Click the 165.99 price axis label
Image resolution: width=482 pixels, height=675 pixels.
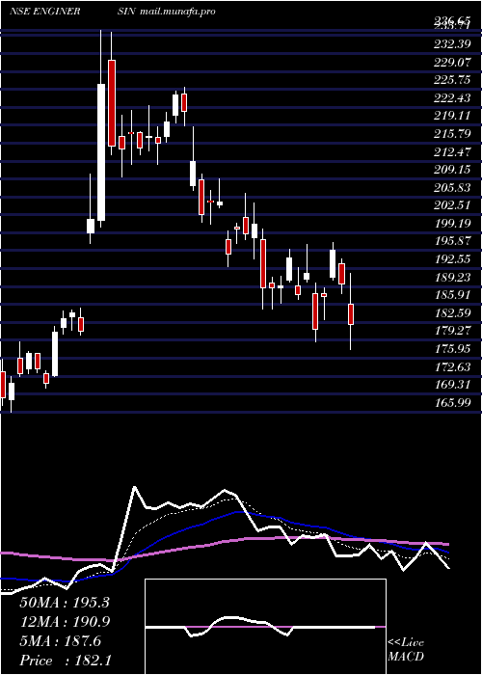[450, 402]
